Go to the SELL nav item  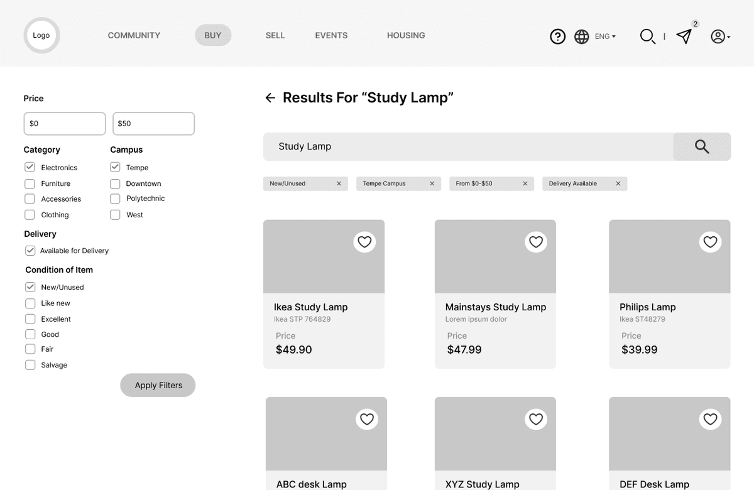(275, 35)
